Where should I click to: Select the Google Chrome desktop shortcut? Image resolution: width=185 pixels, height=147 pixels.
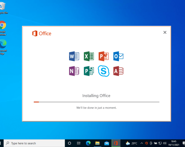tap(3, 28)
